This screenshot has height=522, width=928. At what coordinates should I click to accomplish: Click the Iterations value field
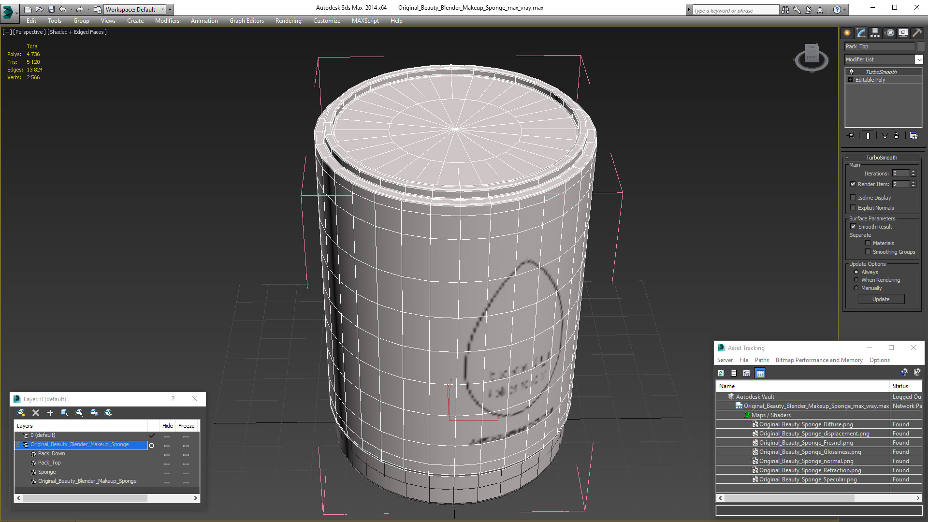coord(900,173)
